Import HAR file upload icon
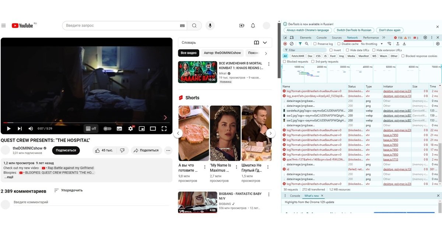 click(398, 44)
